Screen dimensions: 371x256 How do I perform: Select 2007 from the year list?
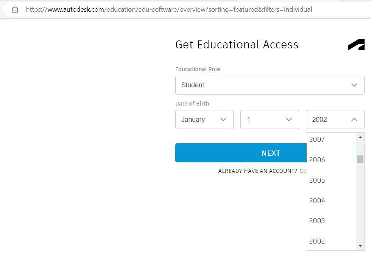pos(317,140)
